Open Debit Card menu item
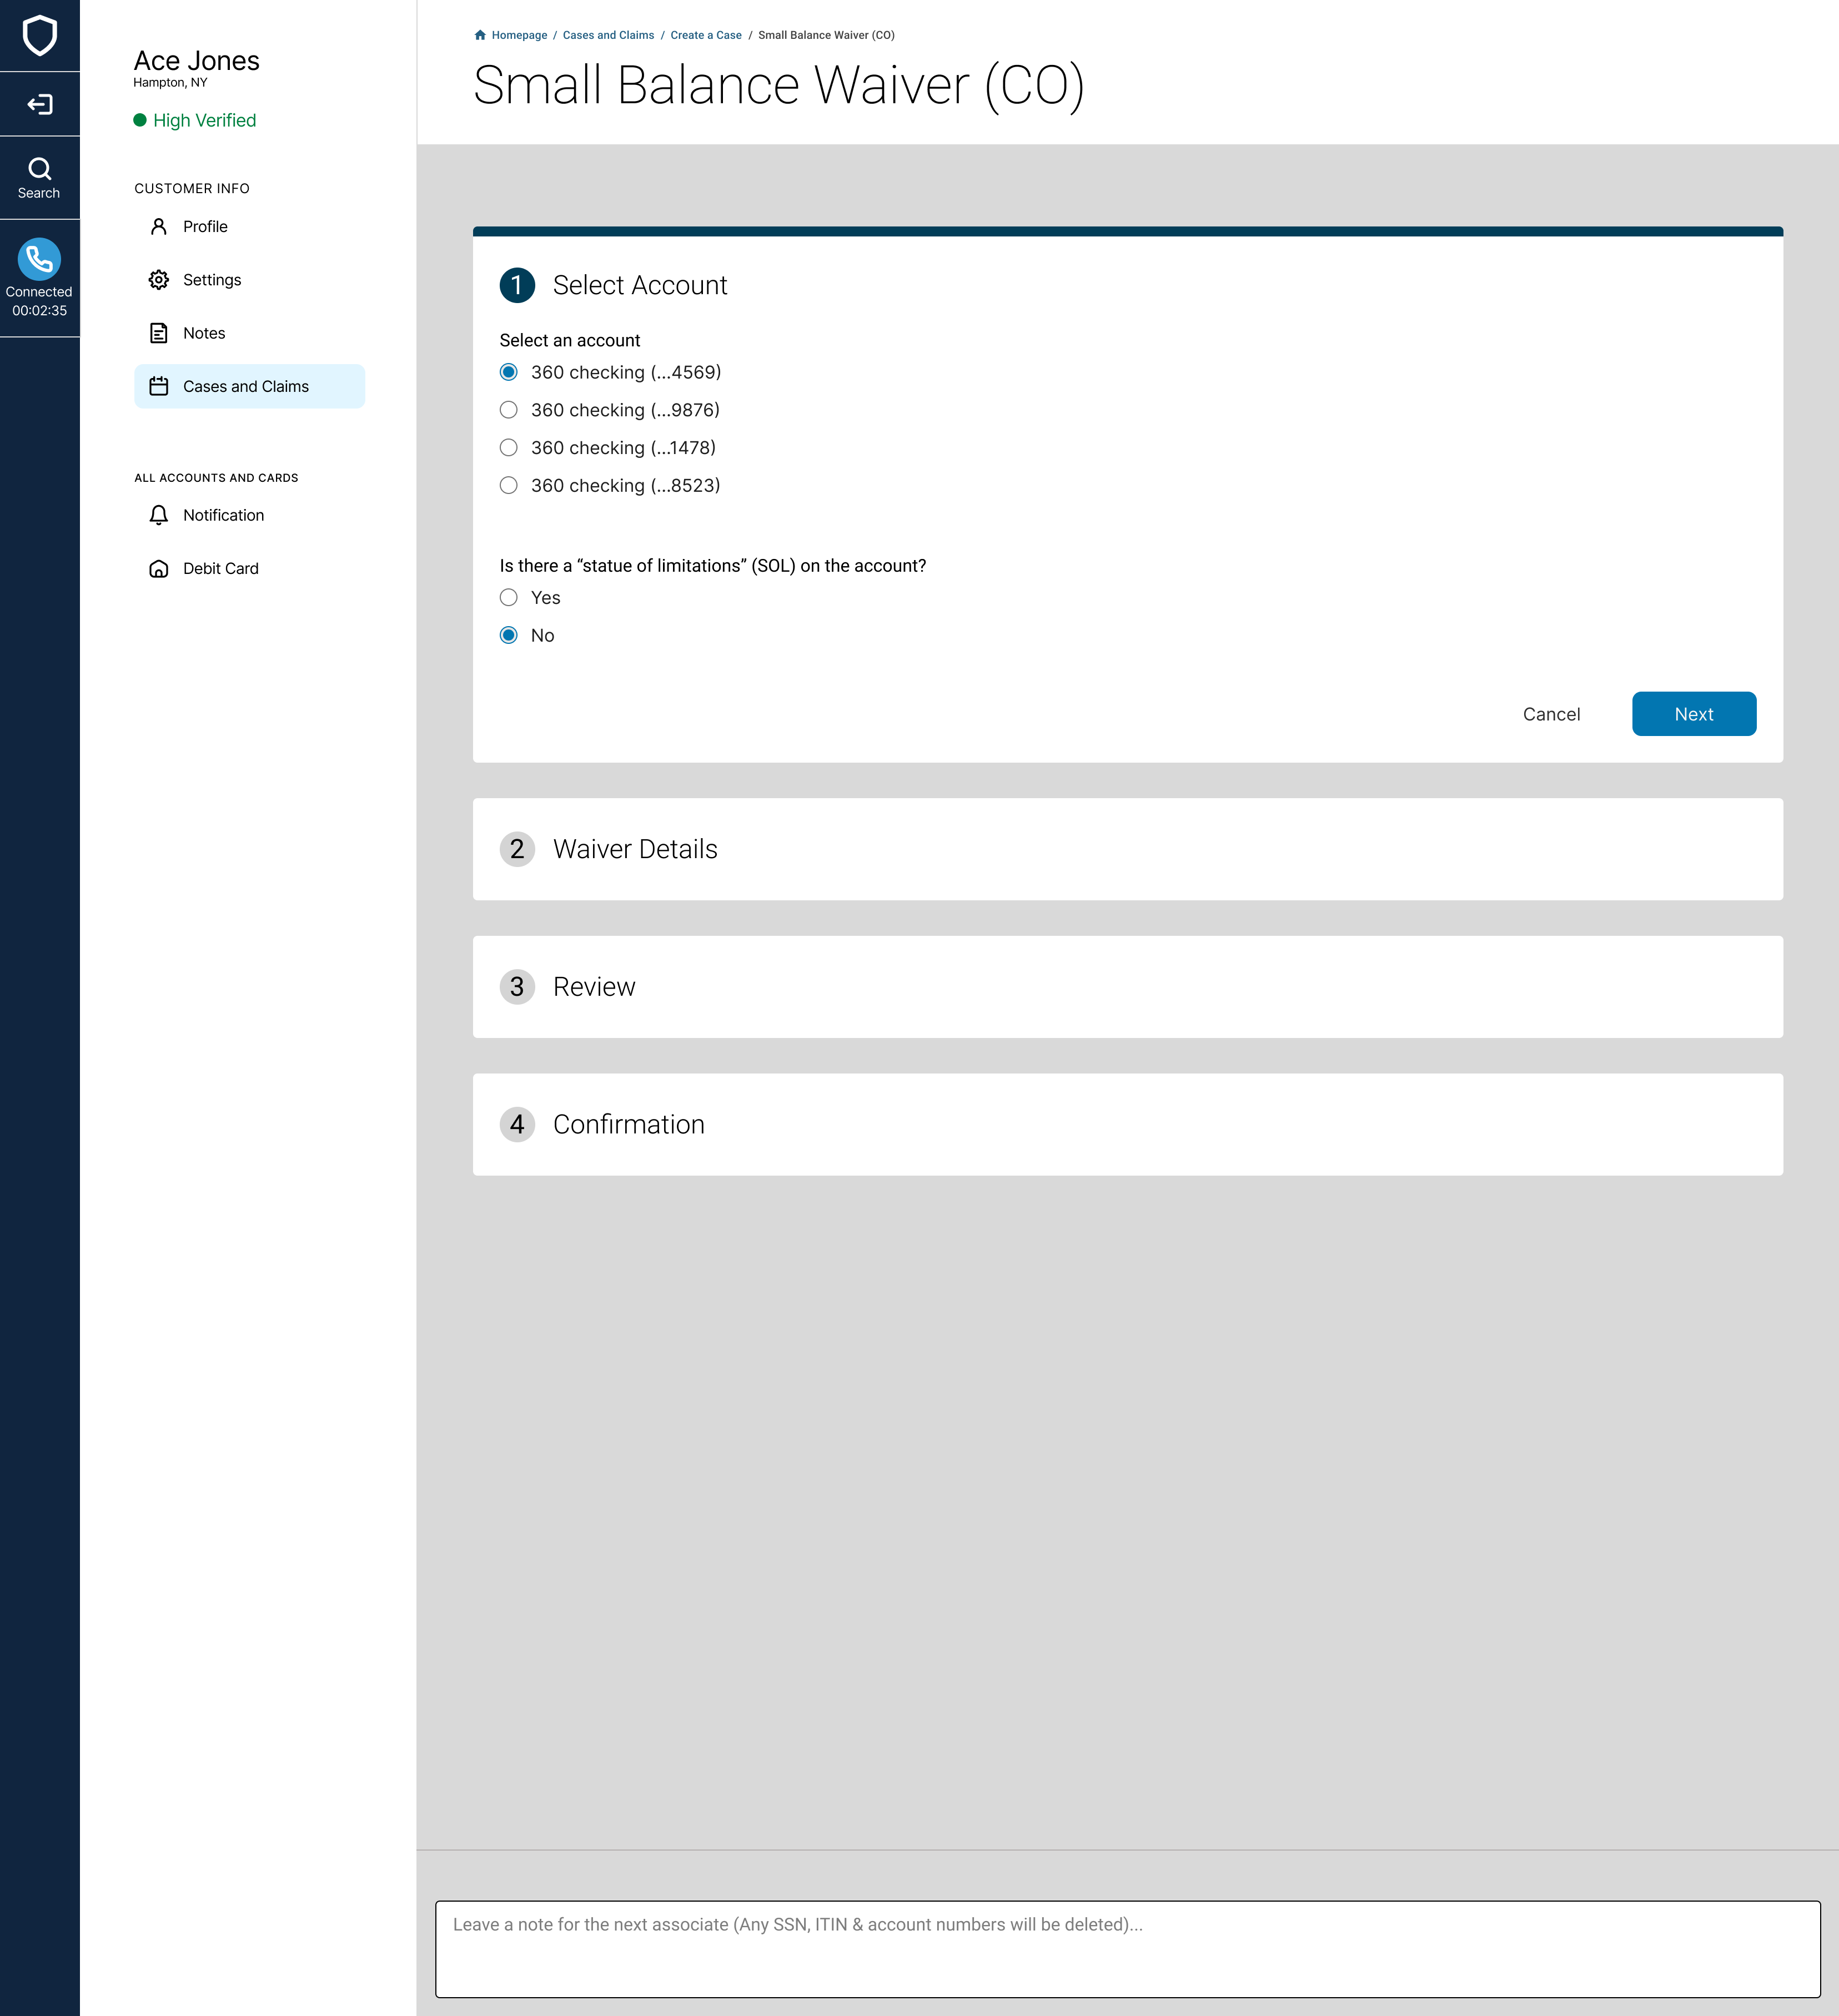1839x2016 pixels. click(220, 569)
